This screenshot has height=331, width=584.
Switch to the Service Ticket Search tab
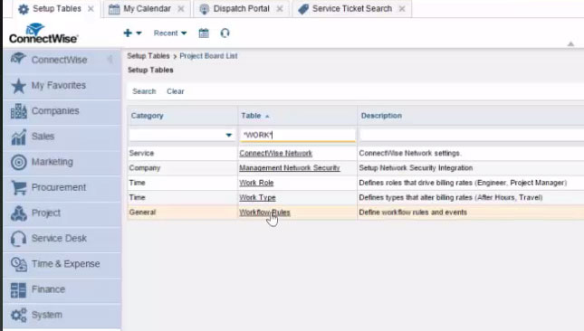pyautogui.click(x=352, y=8)
